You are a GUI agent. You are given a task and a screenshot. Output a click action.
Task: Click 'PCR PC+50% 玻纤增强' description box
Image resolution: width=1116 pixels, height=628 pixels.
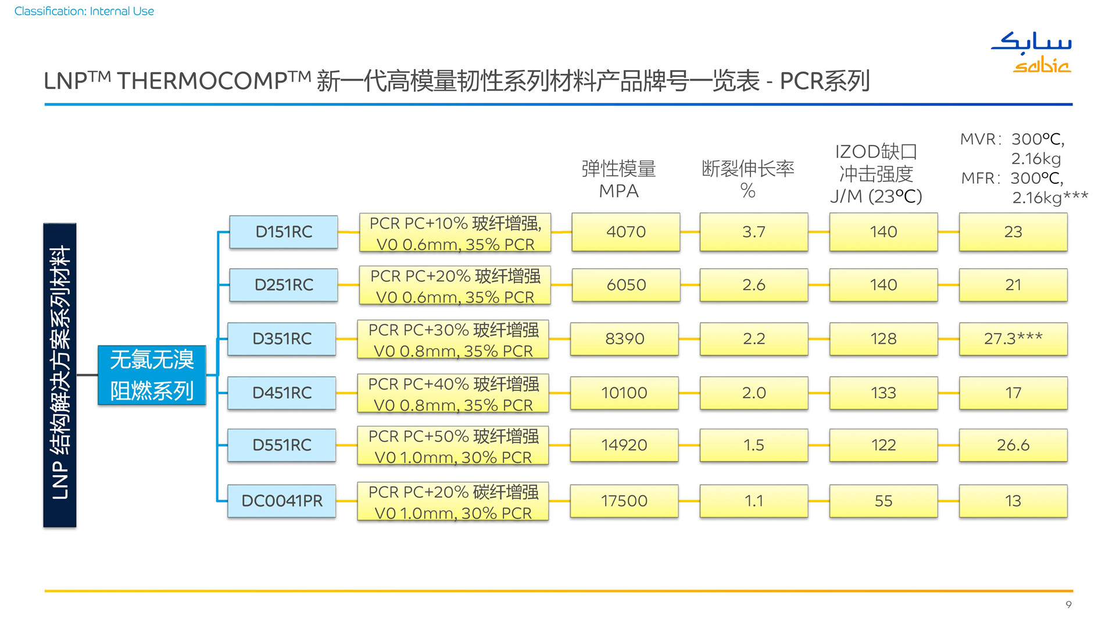click(x=453, y=446)
